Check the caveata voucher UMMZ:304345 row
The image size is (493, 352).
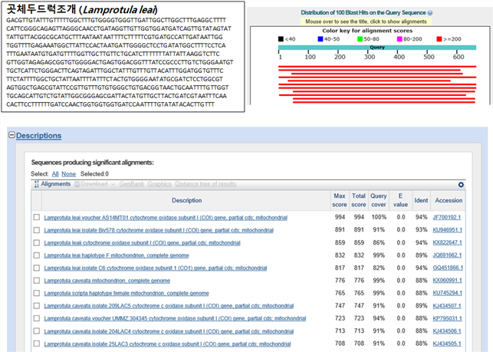[x=37, y=318]
